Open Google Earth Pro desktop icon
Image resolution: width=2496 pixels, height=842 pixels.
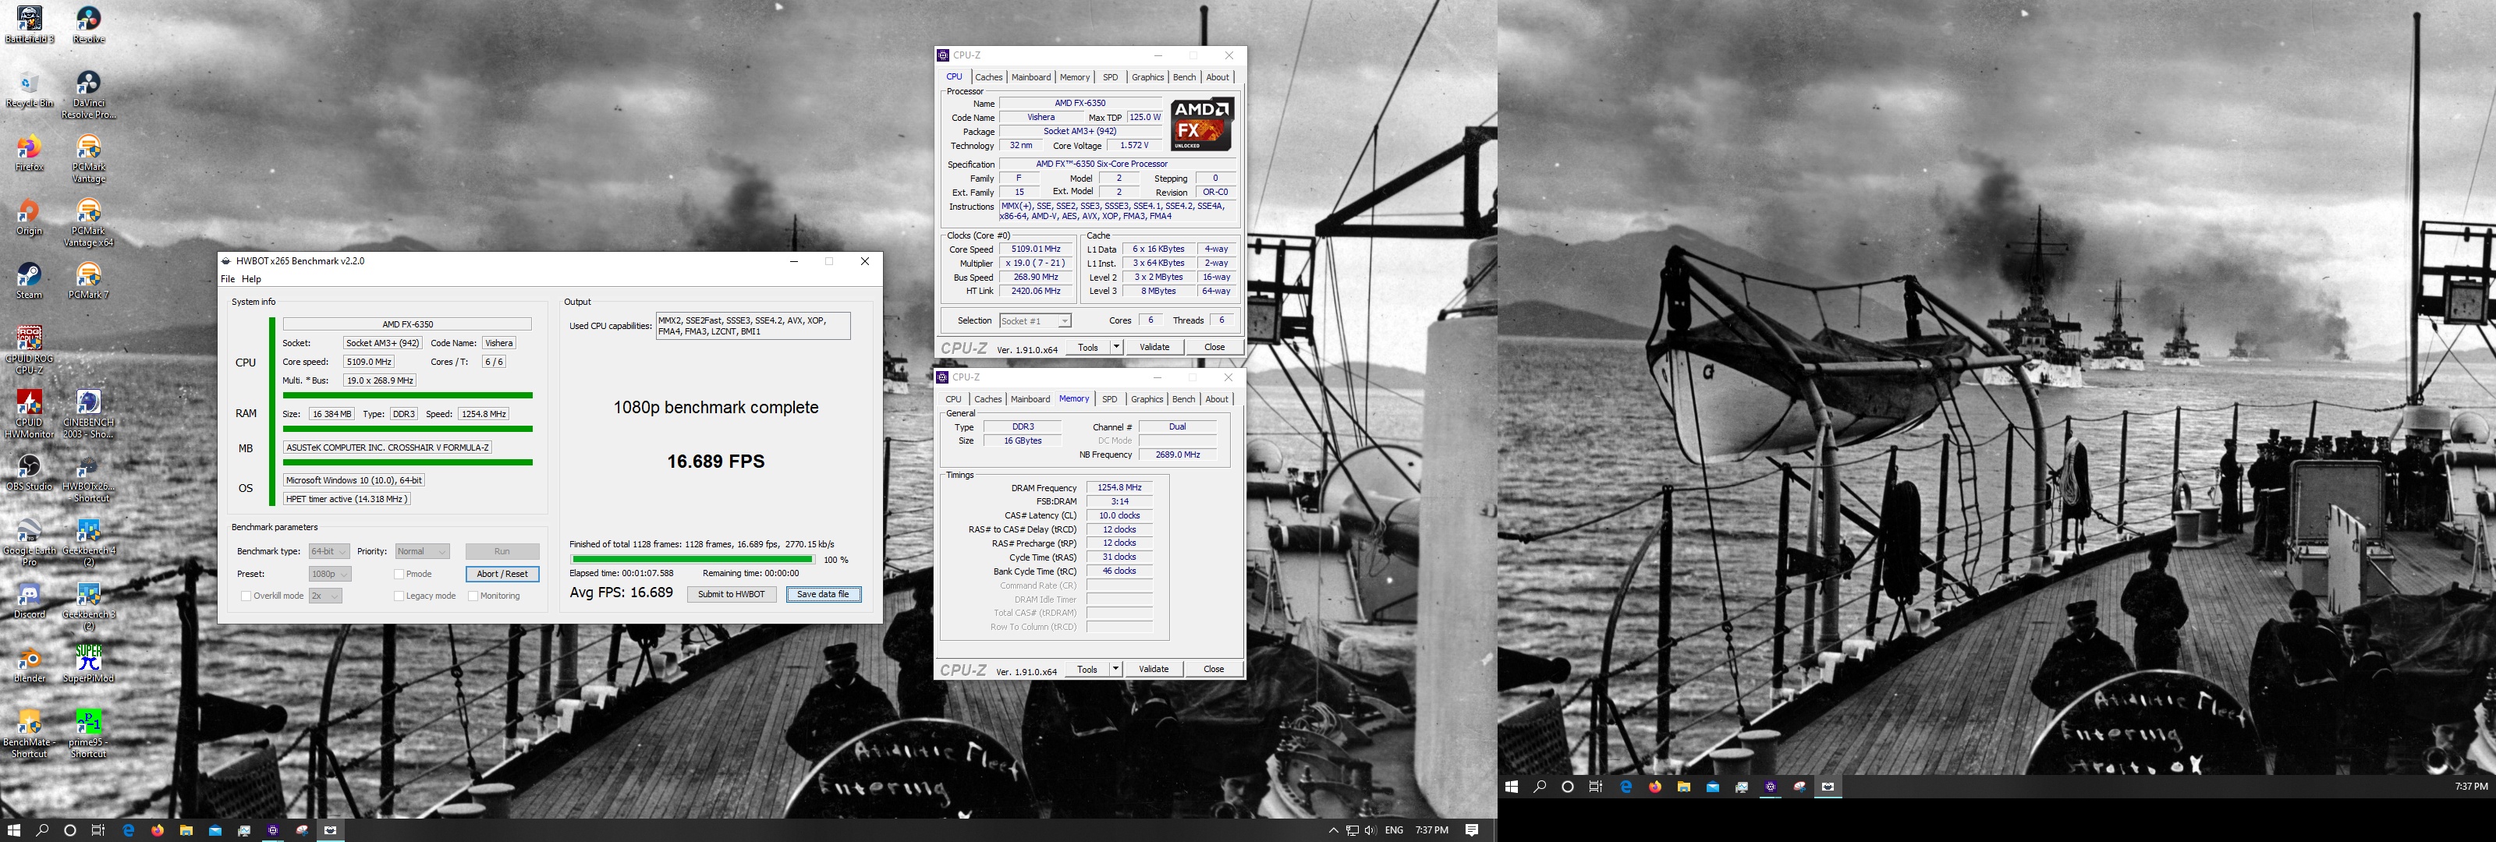point(29,542)
